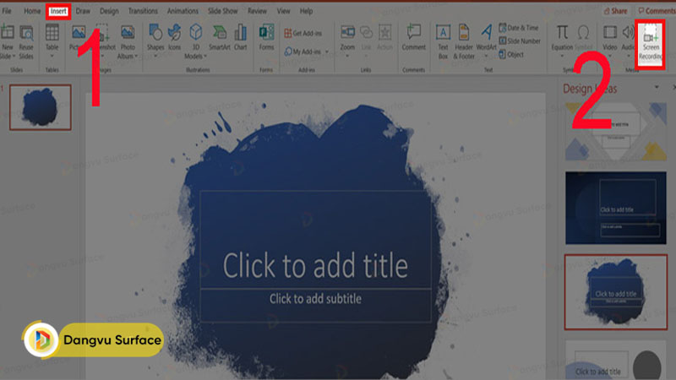Click the Link icon
The image size is (676, 380).
[366, 38]
